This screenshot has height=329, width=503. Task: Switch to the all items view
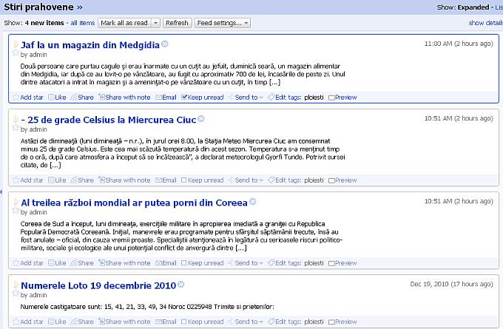[83, 23]
